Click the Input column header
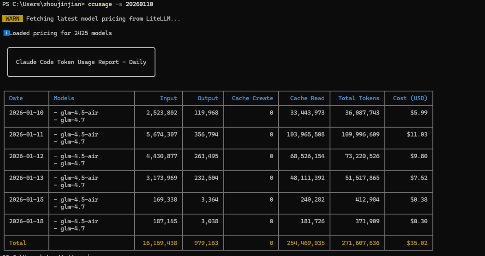This screenshot has height=256, width=485. [168, 98]
